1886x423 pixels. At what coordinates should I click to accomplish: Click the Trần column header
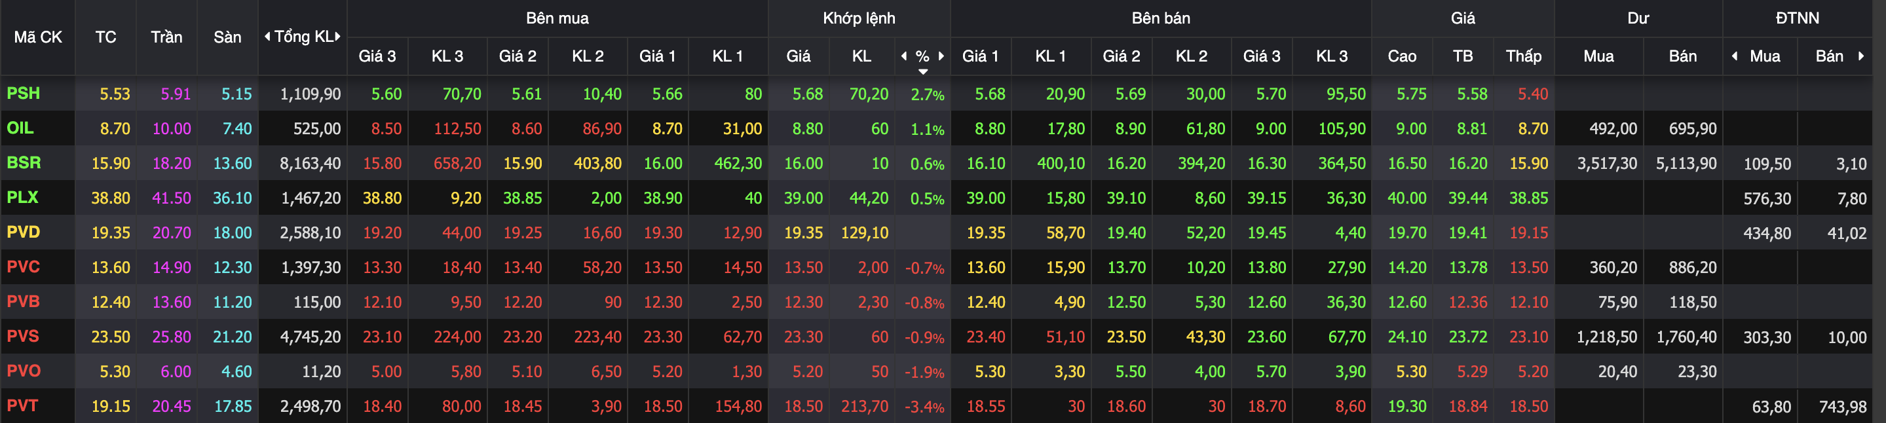(166, 37)
